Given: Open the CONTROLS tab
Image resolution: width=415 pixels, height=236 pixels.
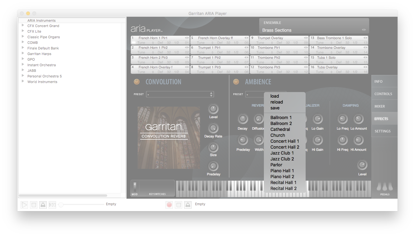Looking at the screenshot, I should tap(384, 94).
